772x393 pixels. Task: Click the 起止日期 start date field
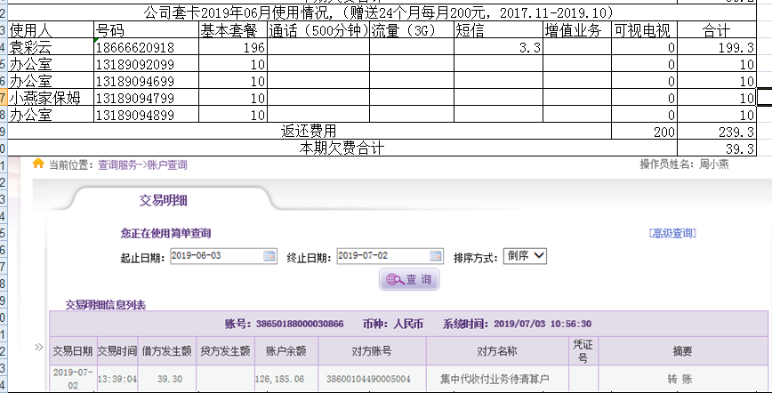[216, 256]
